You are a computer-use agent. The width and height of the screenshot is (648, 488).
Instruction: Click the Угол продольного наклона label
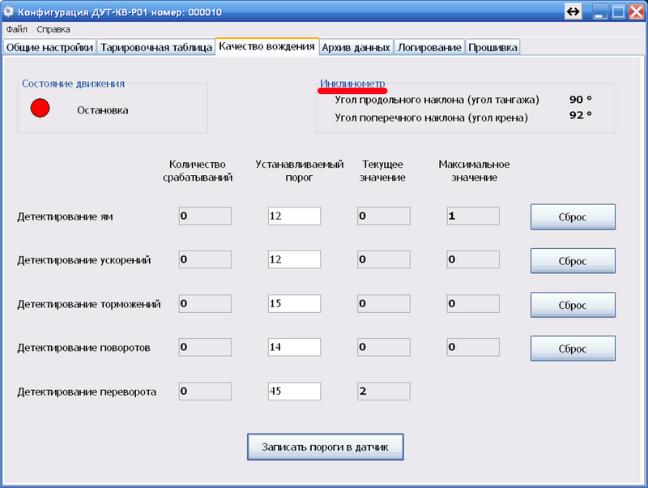click(437, 100)
